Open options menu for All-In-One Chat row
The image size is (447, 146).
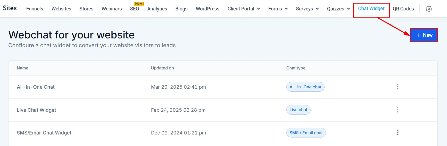pyautogui.click(x=398, y=87)
